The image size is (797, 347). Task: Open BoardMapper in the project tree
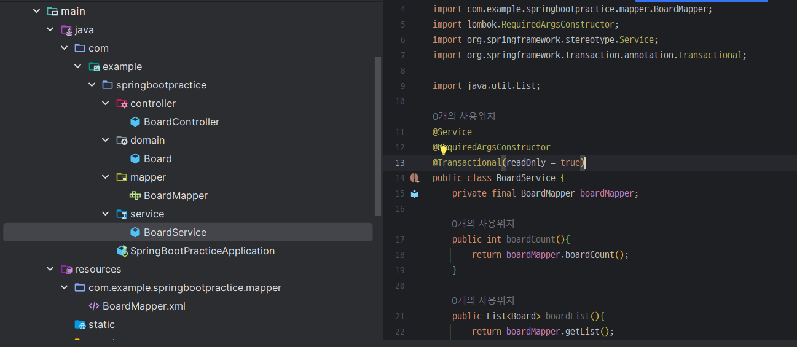(176, 195)
